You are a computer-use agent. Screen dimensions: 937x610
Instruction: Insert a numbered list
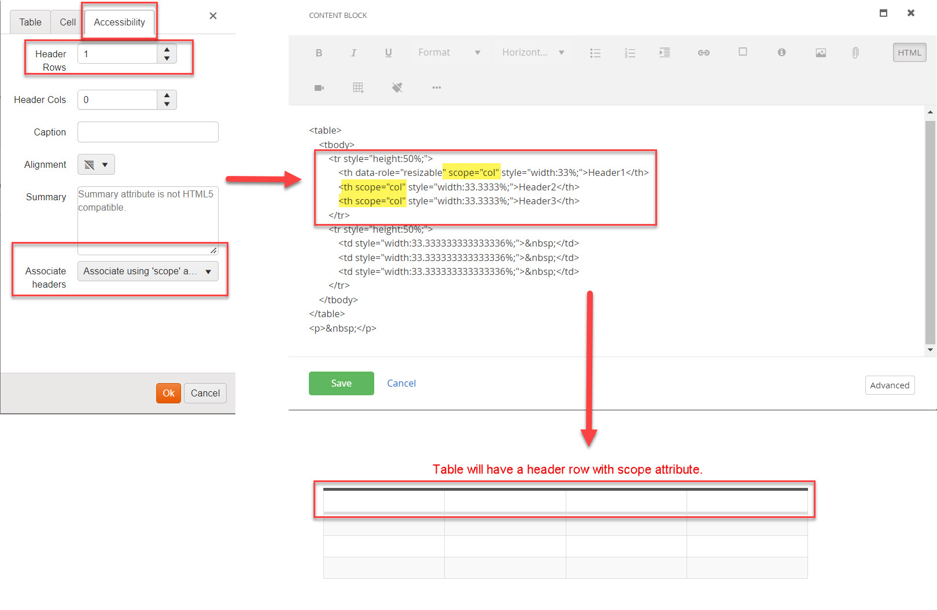pyautogui.click(x=630, y=52)
